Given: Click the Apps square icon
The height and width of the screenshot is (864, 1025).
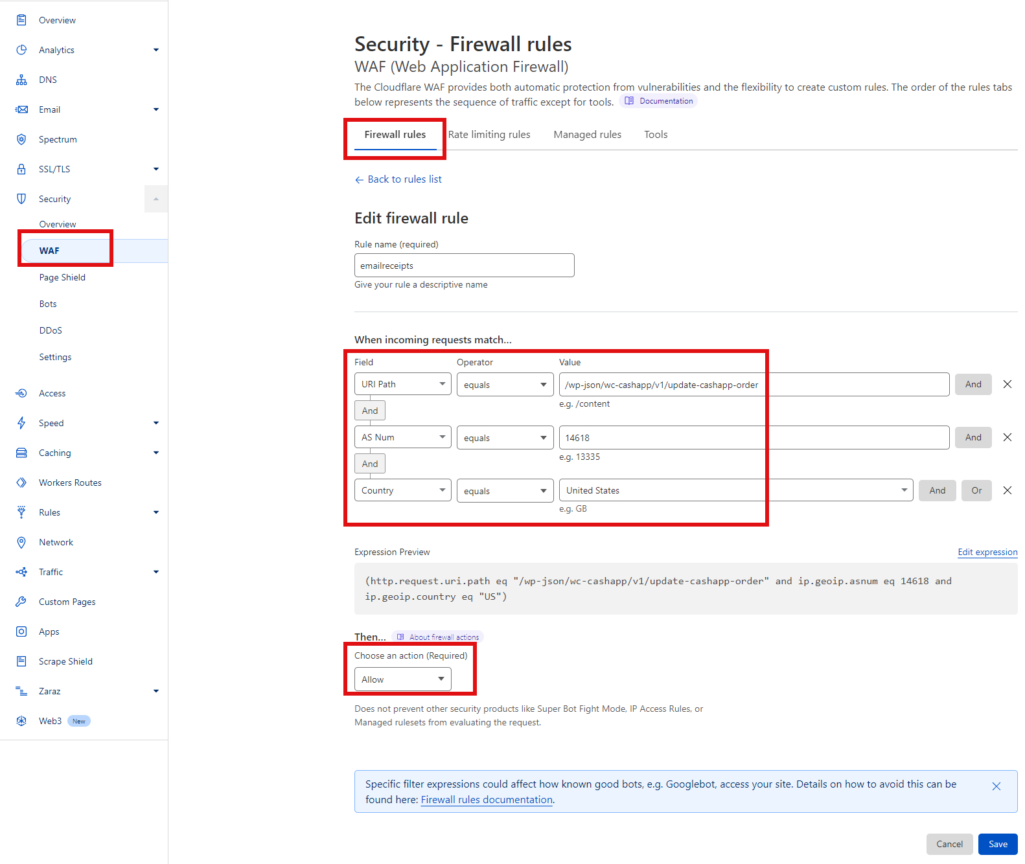Looking at the screenshot, I should coord(21,631).
